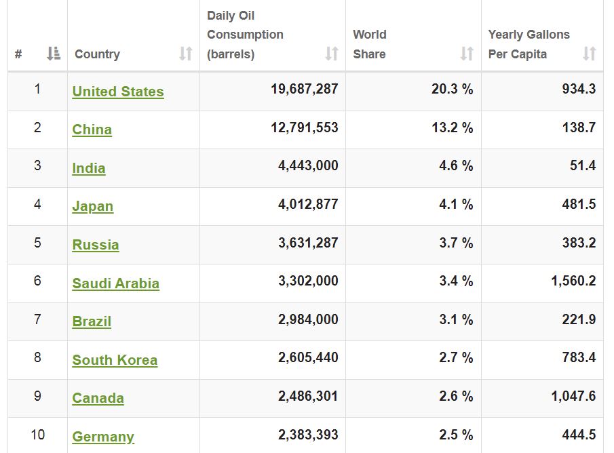
Task: Open Saudi Arabia country link
Action: click(116, 283)
